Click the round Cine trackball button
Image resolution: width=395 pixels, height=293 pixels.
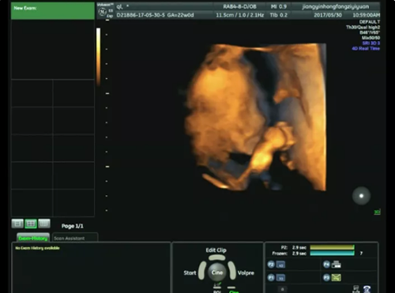pyautogui.click(x=217, y=272)
